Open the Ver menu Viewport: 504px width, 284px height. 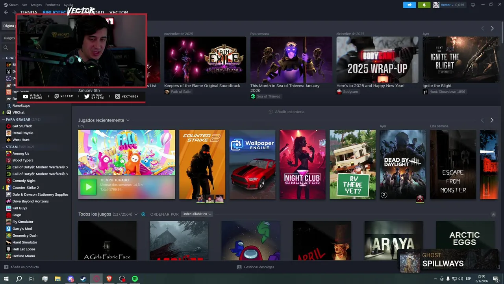click(24, 5)
